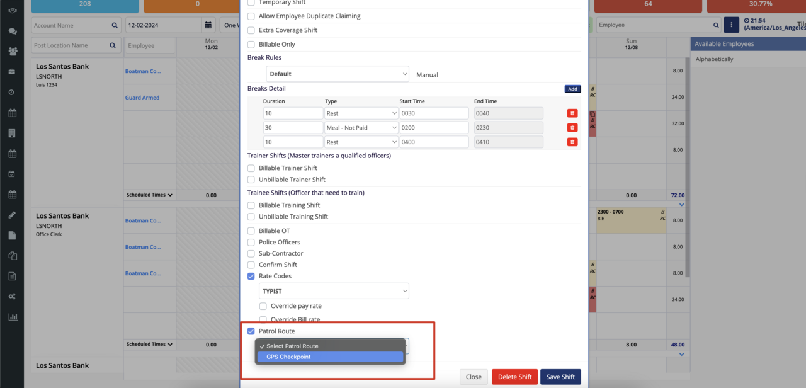Choose GPS Checkpoint from patrol route list
The height and width of the screenshot is (388, 806).
point(330,357)
